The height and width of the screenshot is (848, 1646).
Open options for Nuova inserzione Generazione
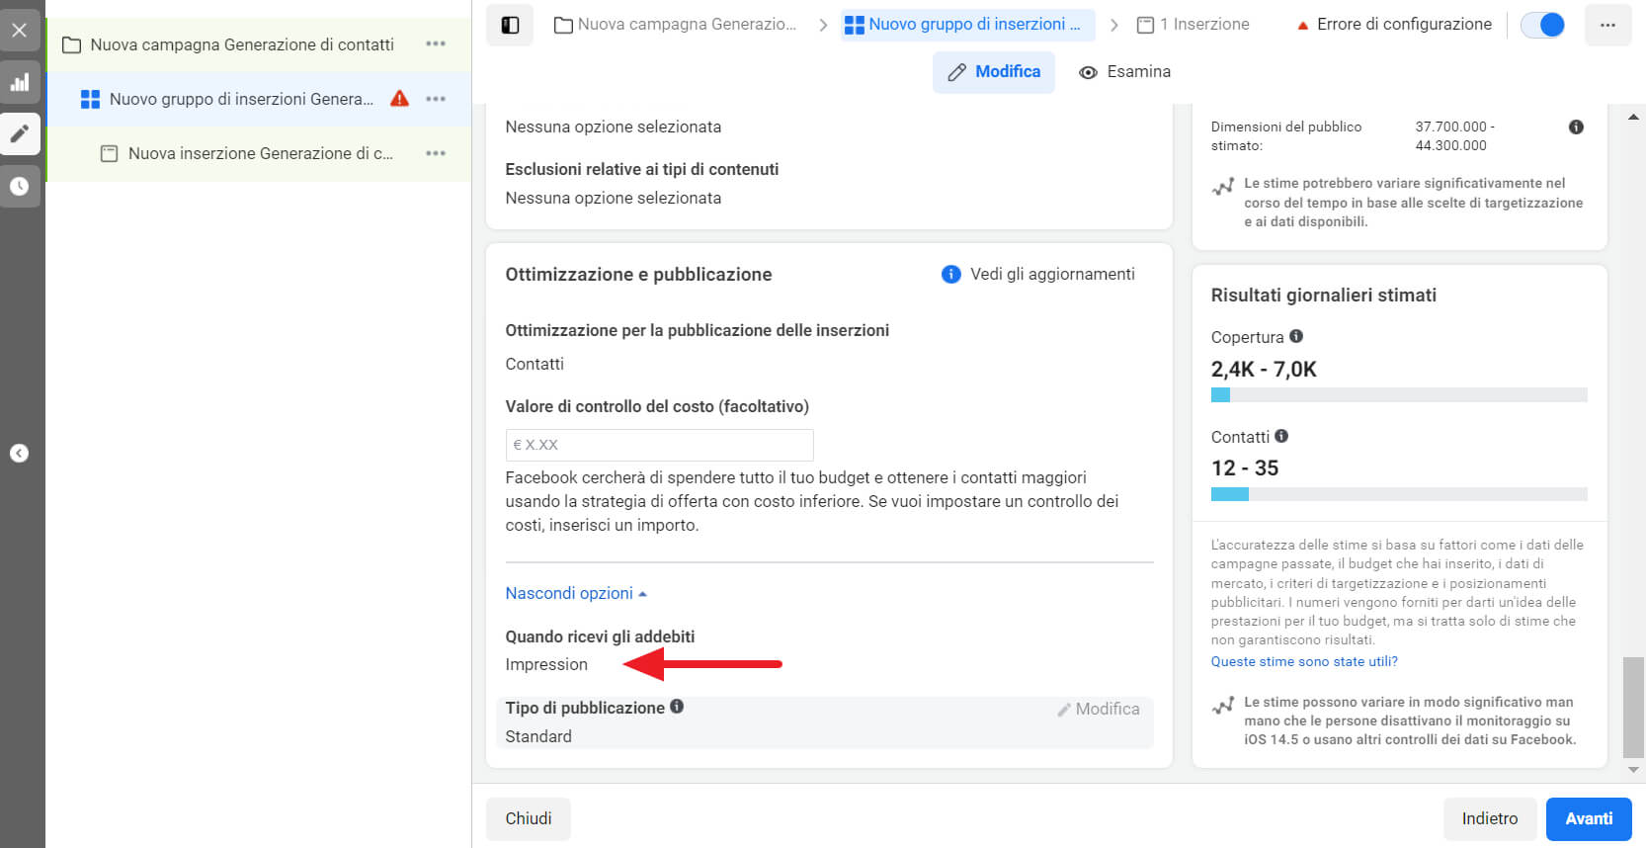click(436, 153)
